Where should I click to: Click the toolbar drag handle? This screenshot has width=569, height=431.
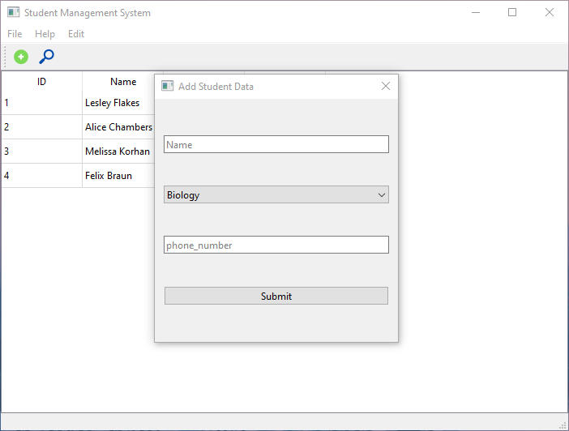(5, 57)
